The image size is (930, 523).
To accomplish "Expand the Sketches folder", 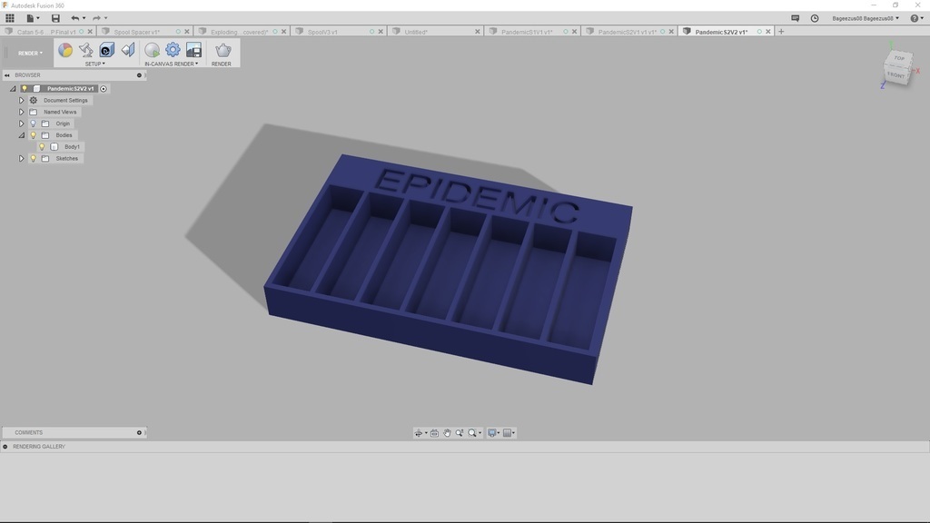I will [x=22, y=158].
